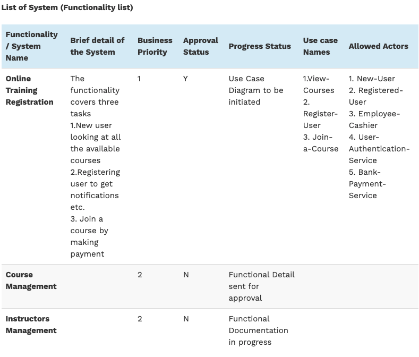Click the 'Brief detail of the System' header

tap(97, 46)
